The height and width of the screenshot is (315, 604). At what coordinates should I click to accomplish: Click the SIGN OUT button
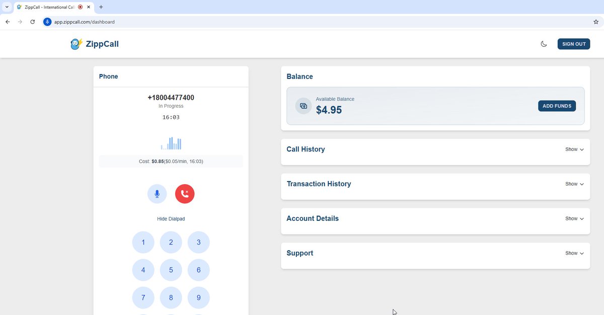574,44
